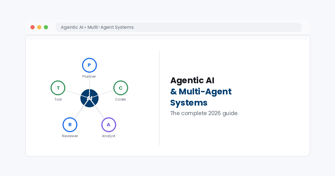This screenshot has width=335, height=176.
Task: Click the "& Multi-Agent" blue headline line
Action: [x=201, y=92]
